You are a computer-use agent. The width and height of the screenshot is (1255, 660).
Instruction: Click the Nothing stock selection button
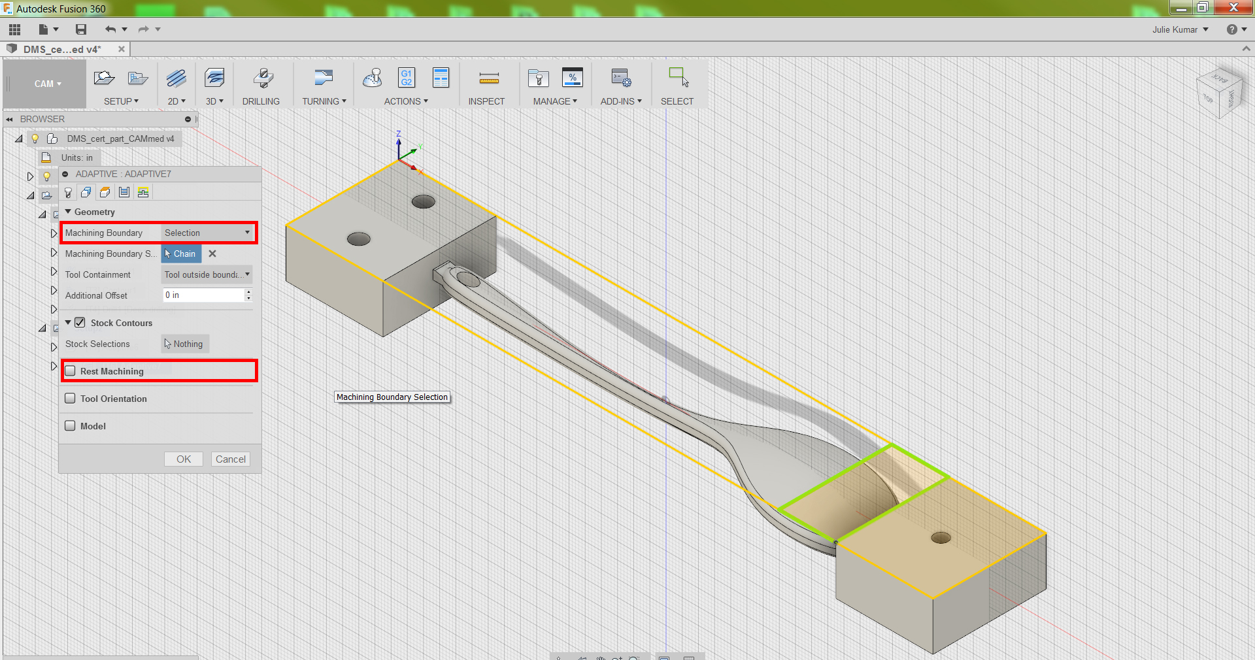pos(185,344)
